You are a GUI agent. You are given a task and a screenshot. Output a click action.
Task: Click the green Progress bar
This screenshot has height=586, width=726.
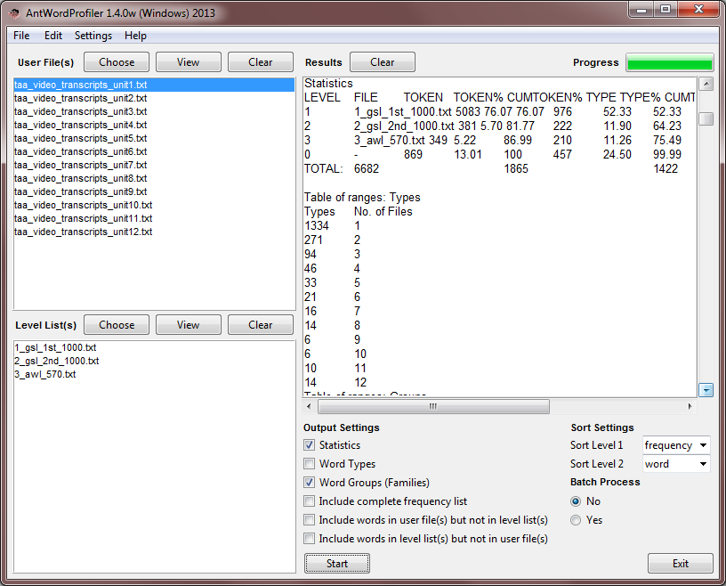tap(670, 62)
